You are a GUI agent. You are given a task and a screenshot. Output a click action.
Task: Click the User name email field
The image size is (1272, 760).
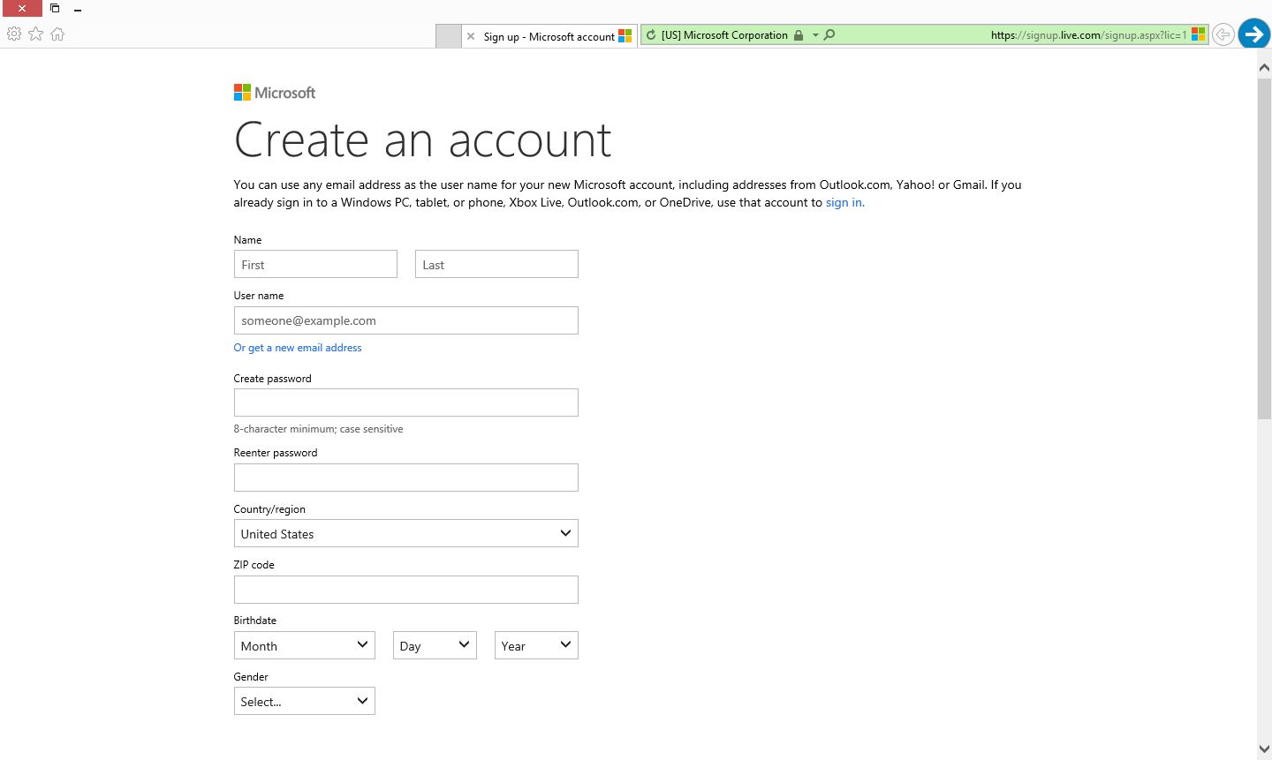pos(406,320)
